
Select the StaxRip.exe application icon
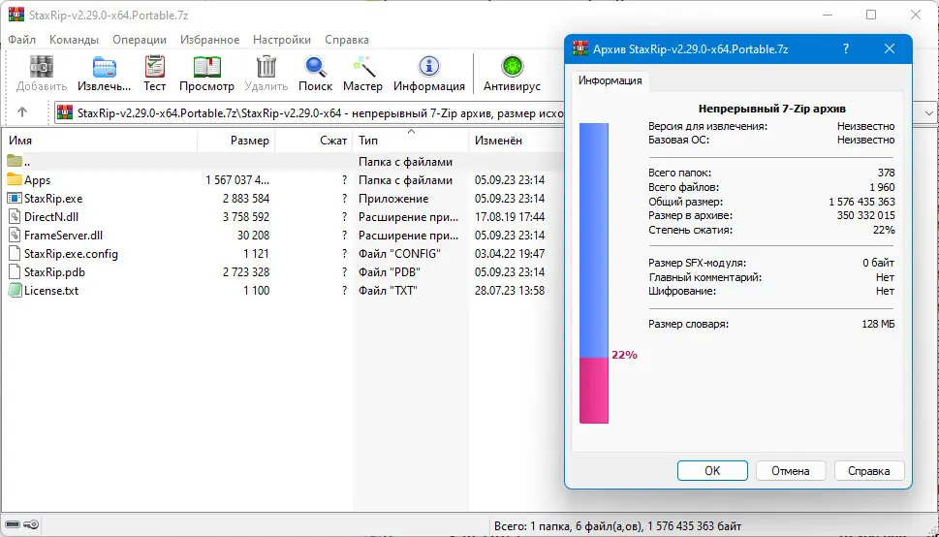click(15, 199)
